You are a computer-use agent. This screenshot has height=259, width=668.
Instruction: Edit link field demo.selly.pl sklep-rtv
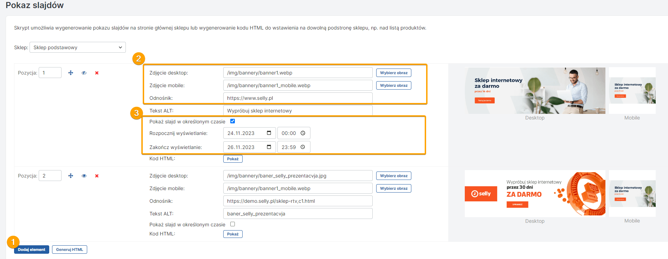click(298, 201)
